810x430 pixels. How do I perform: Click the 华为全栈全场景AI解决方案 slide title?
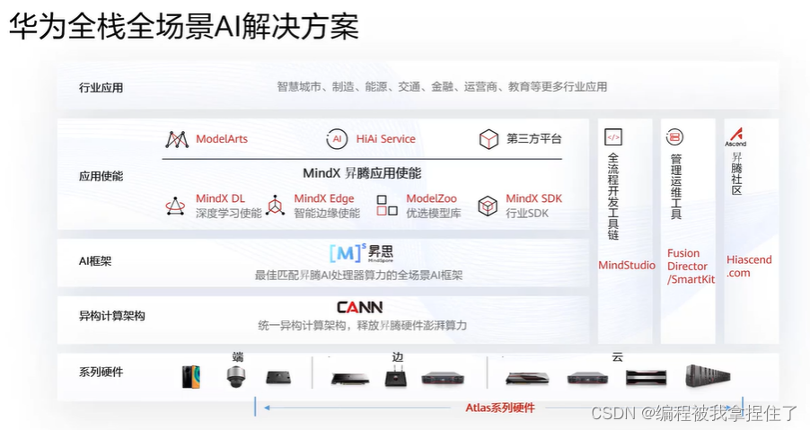[184, 26]
